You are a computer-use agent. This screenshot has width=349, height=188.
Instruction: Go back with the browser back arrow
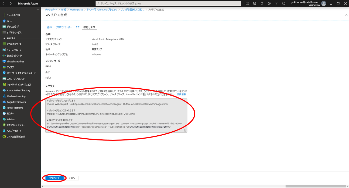click(x=4, y=3)
